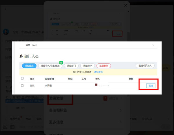This screenshot has width=174, height=135.
Task: Check the box for member 测试
Action: click(22, 86)
